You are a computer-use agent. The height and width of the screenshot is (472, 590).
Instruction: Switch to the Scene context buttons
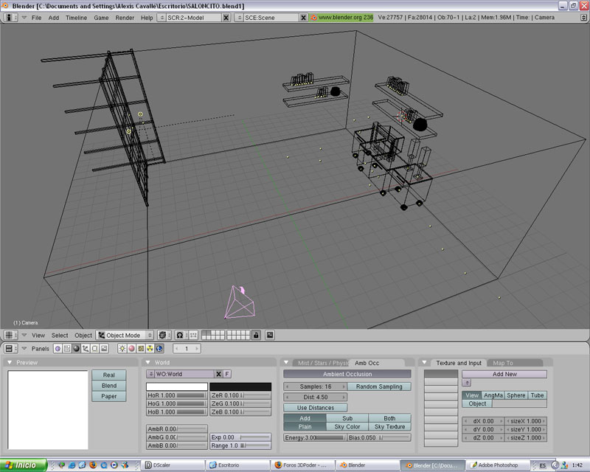coord(104,349)
